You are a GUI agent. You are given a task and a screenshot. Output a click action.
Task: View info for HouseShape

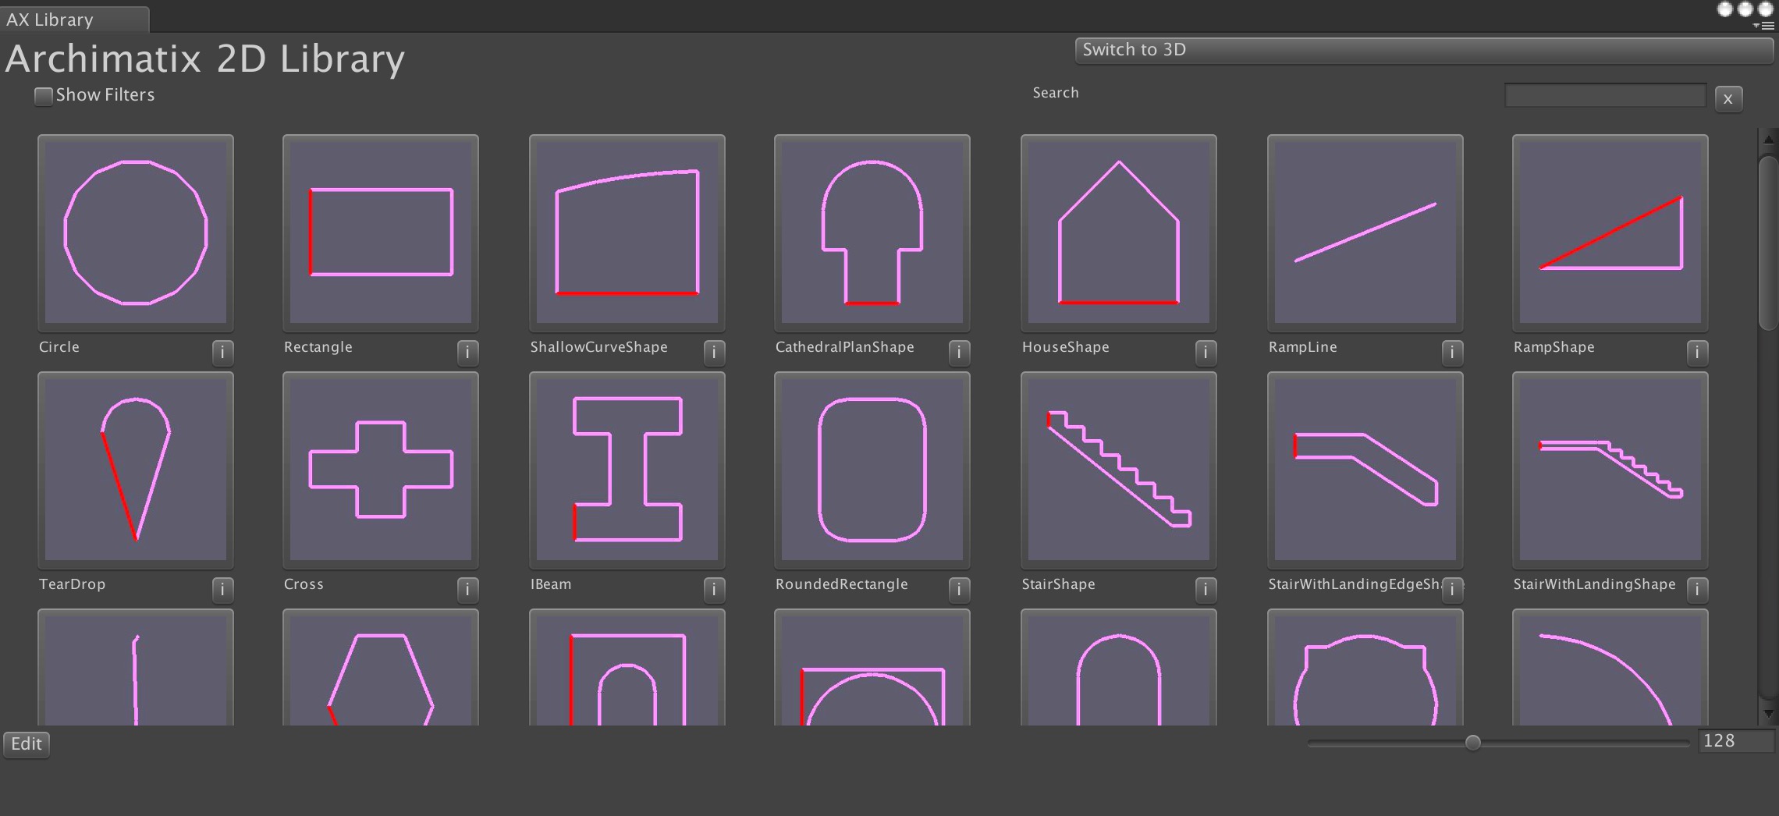point(1206,353)
